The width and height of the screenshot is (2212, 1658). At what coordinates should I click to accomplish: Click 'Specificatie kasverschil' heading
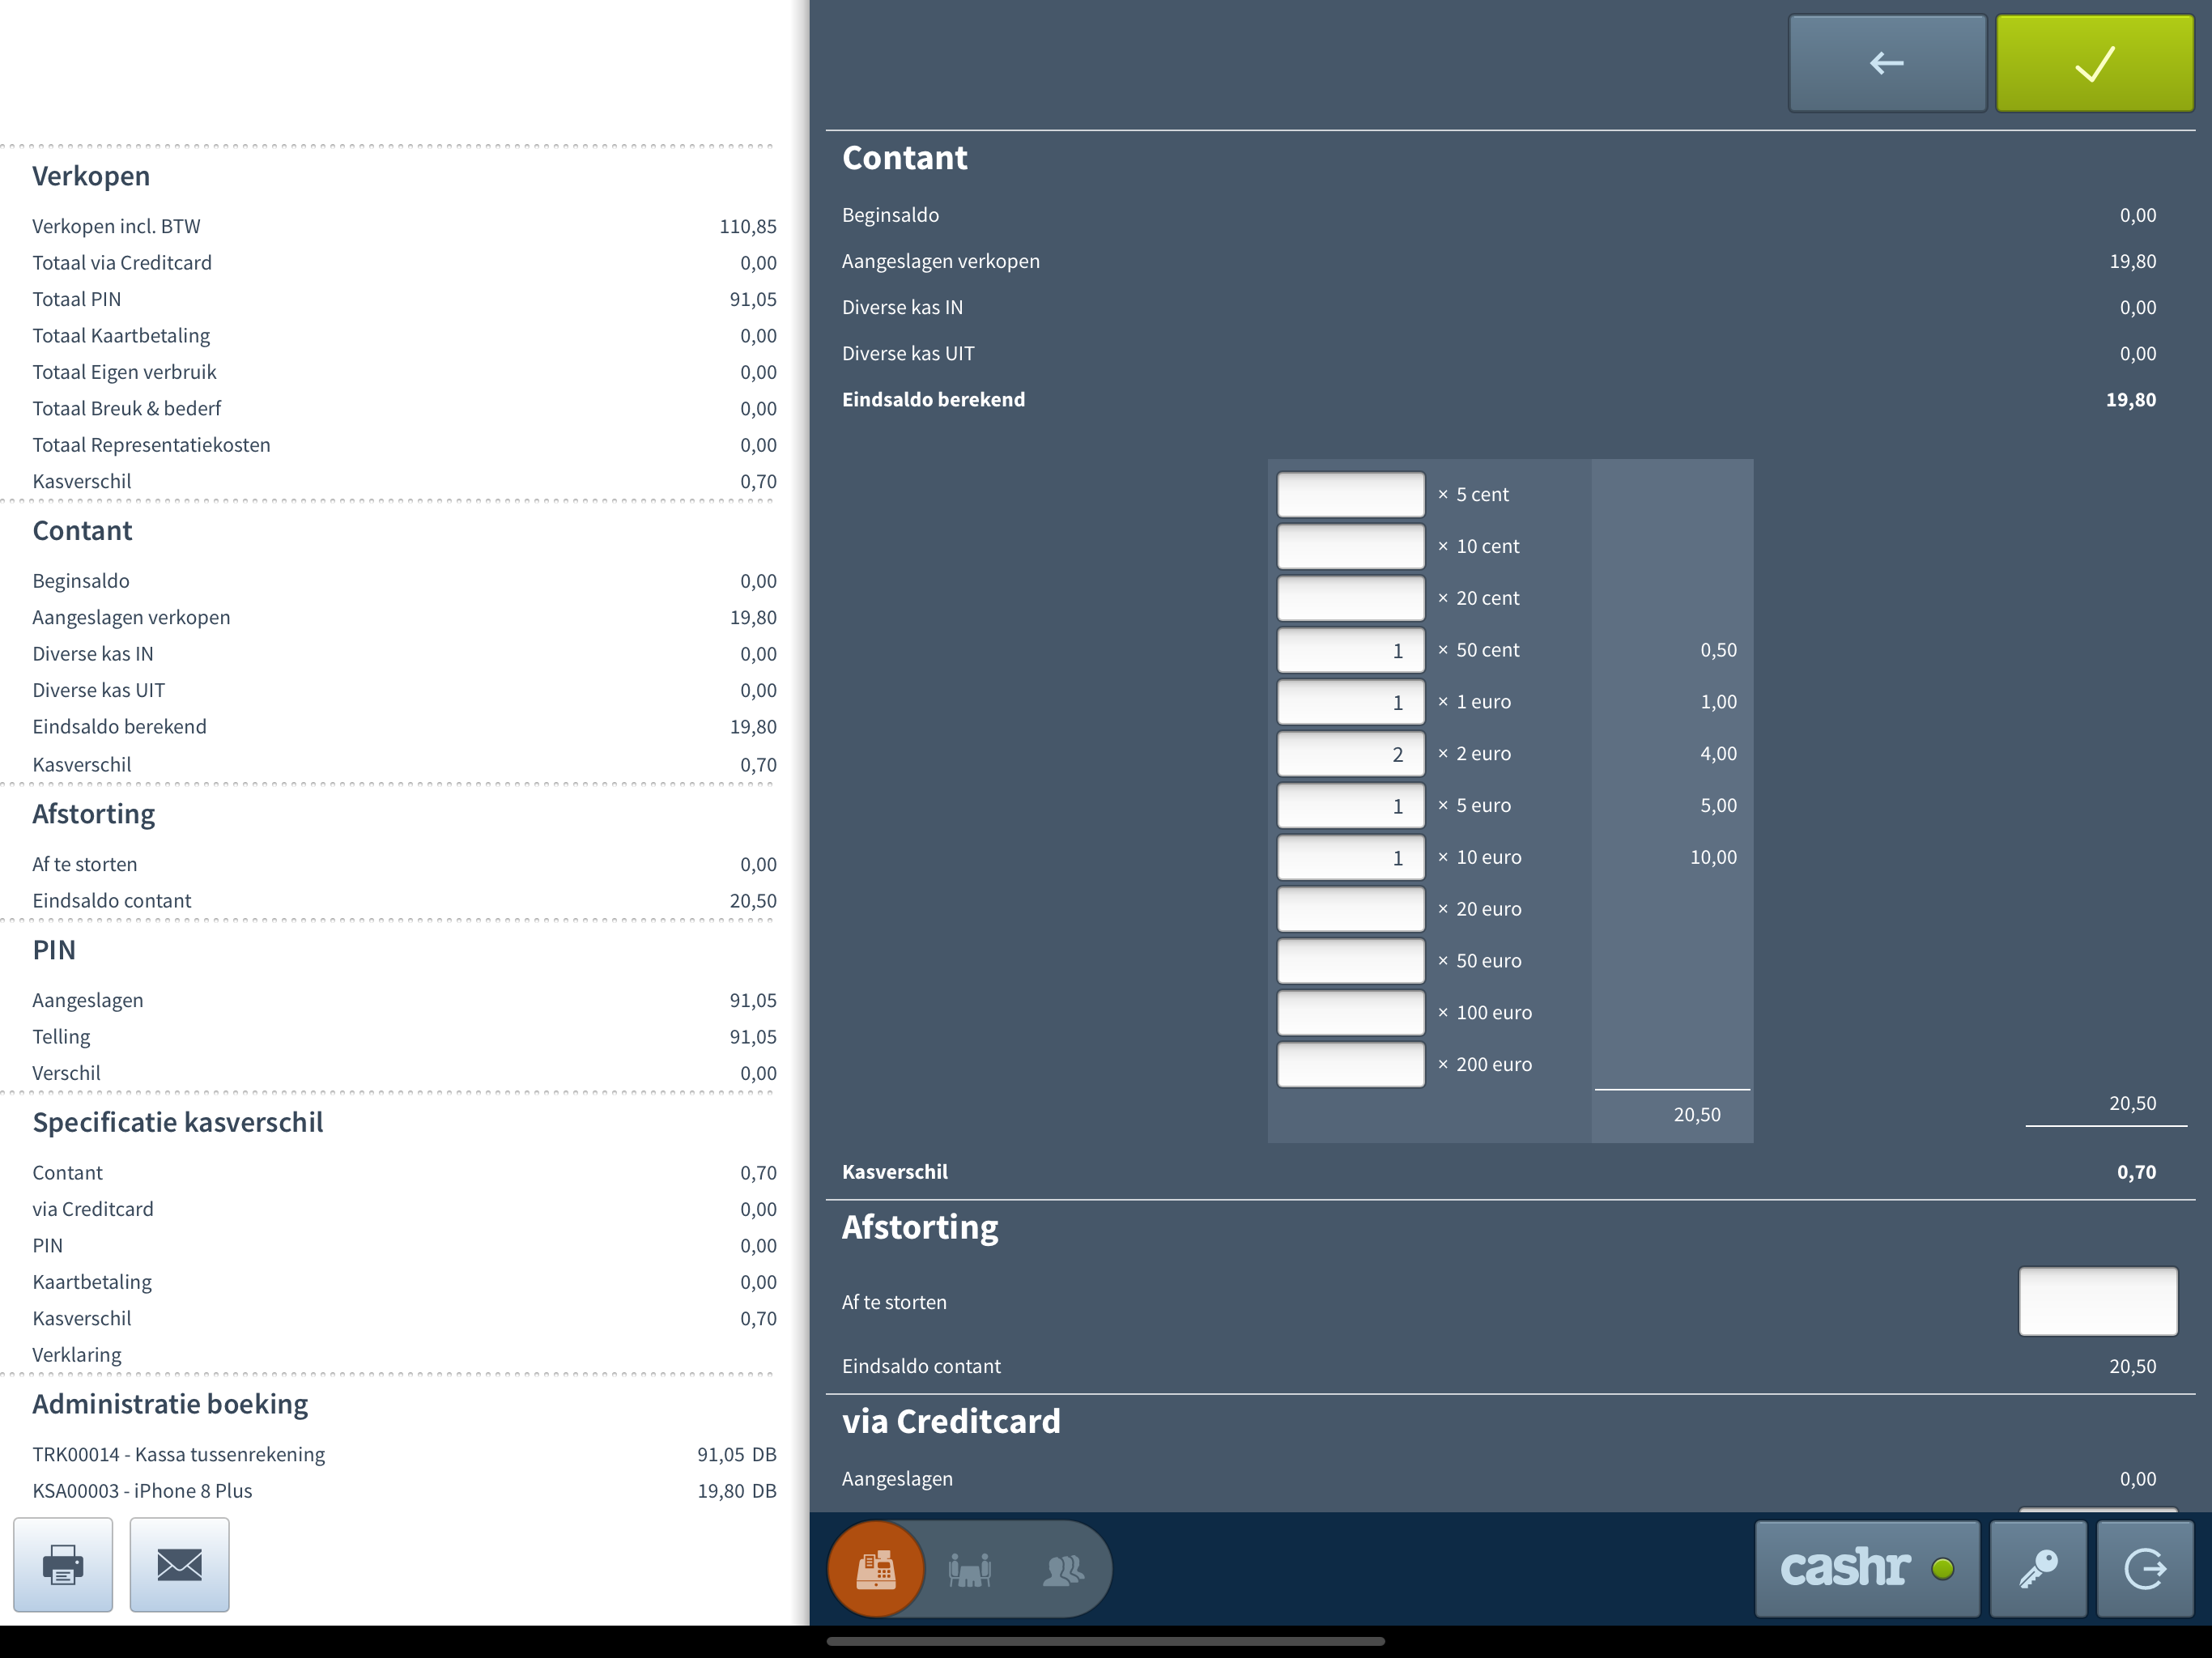tap(178, 1122)
